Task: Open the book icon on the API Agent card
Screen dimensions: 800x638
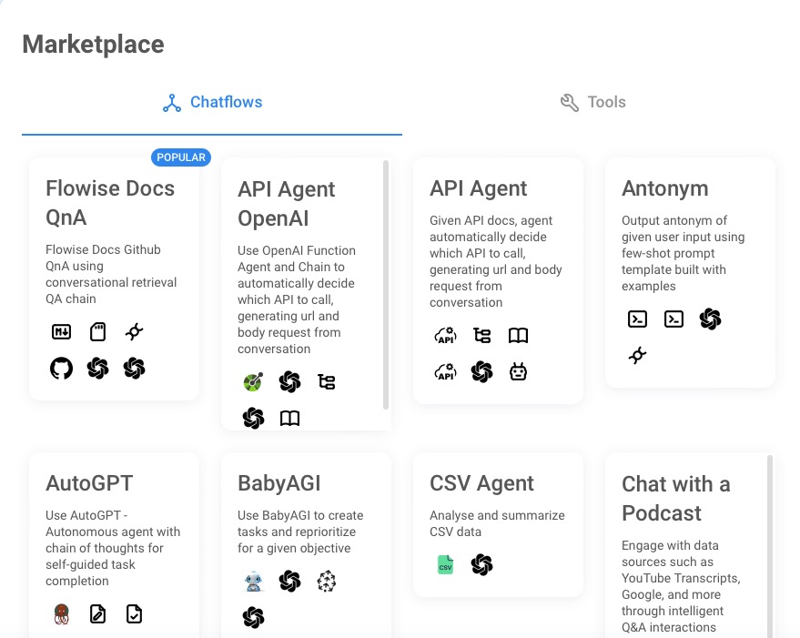Action: (518, 335)
